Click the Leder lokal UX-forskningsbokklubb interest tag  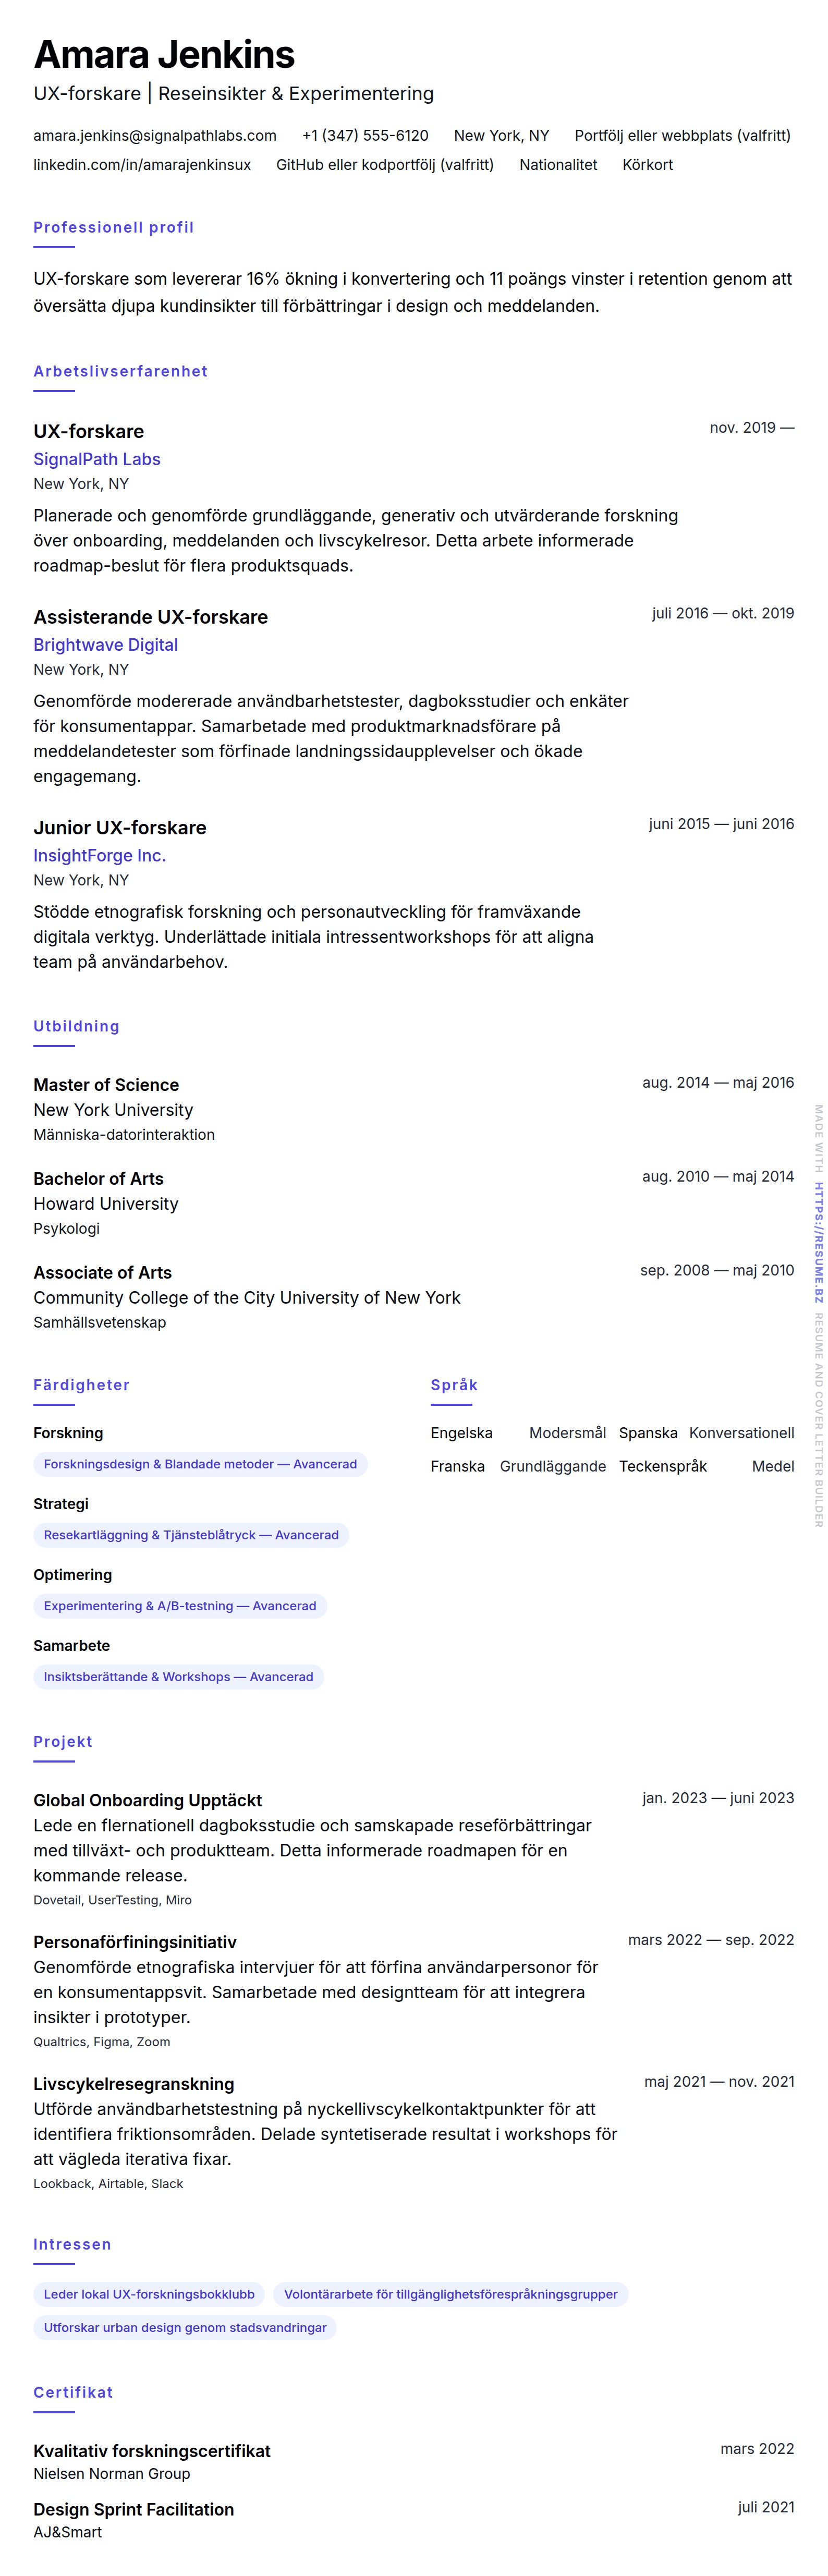(149, 2294)
